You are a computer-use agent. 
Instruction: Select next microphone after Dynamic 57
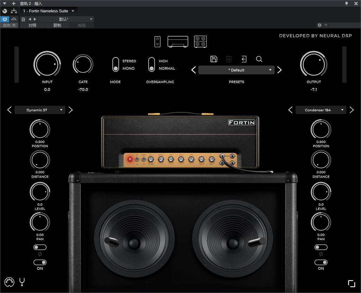(71, 110)
